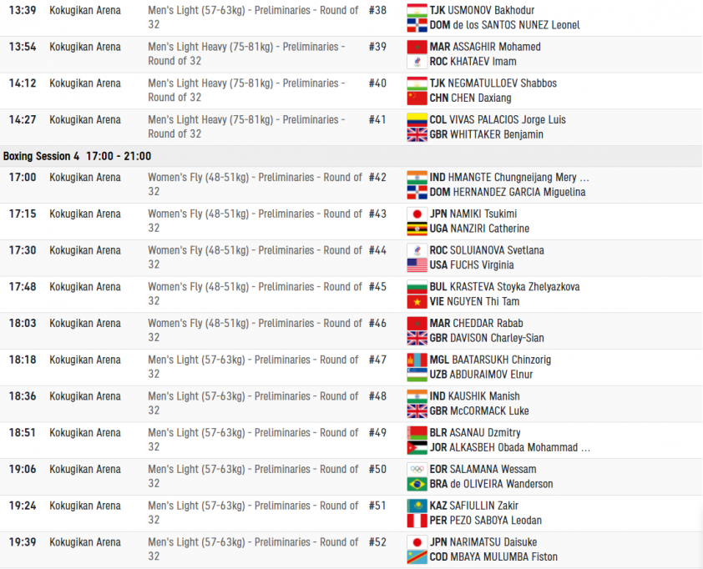Open bout #39 Men's Light Heavy event description
The height and width of the screenshot is (569, 703).
[x=246, y=53]
